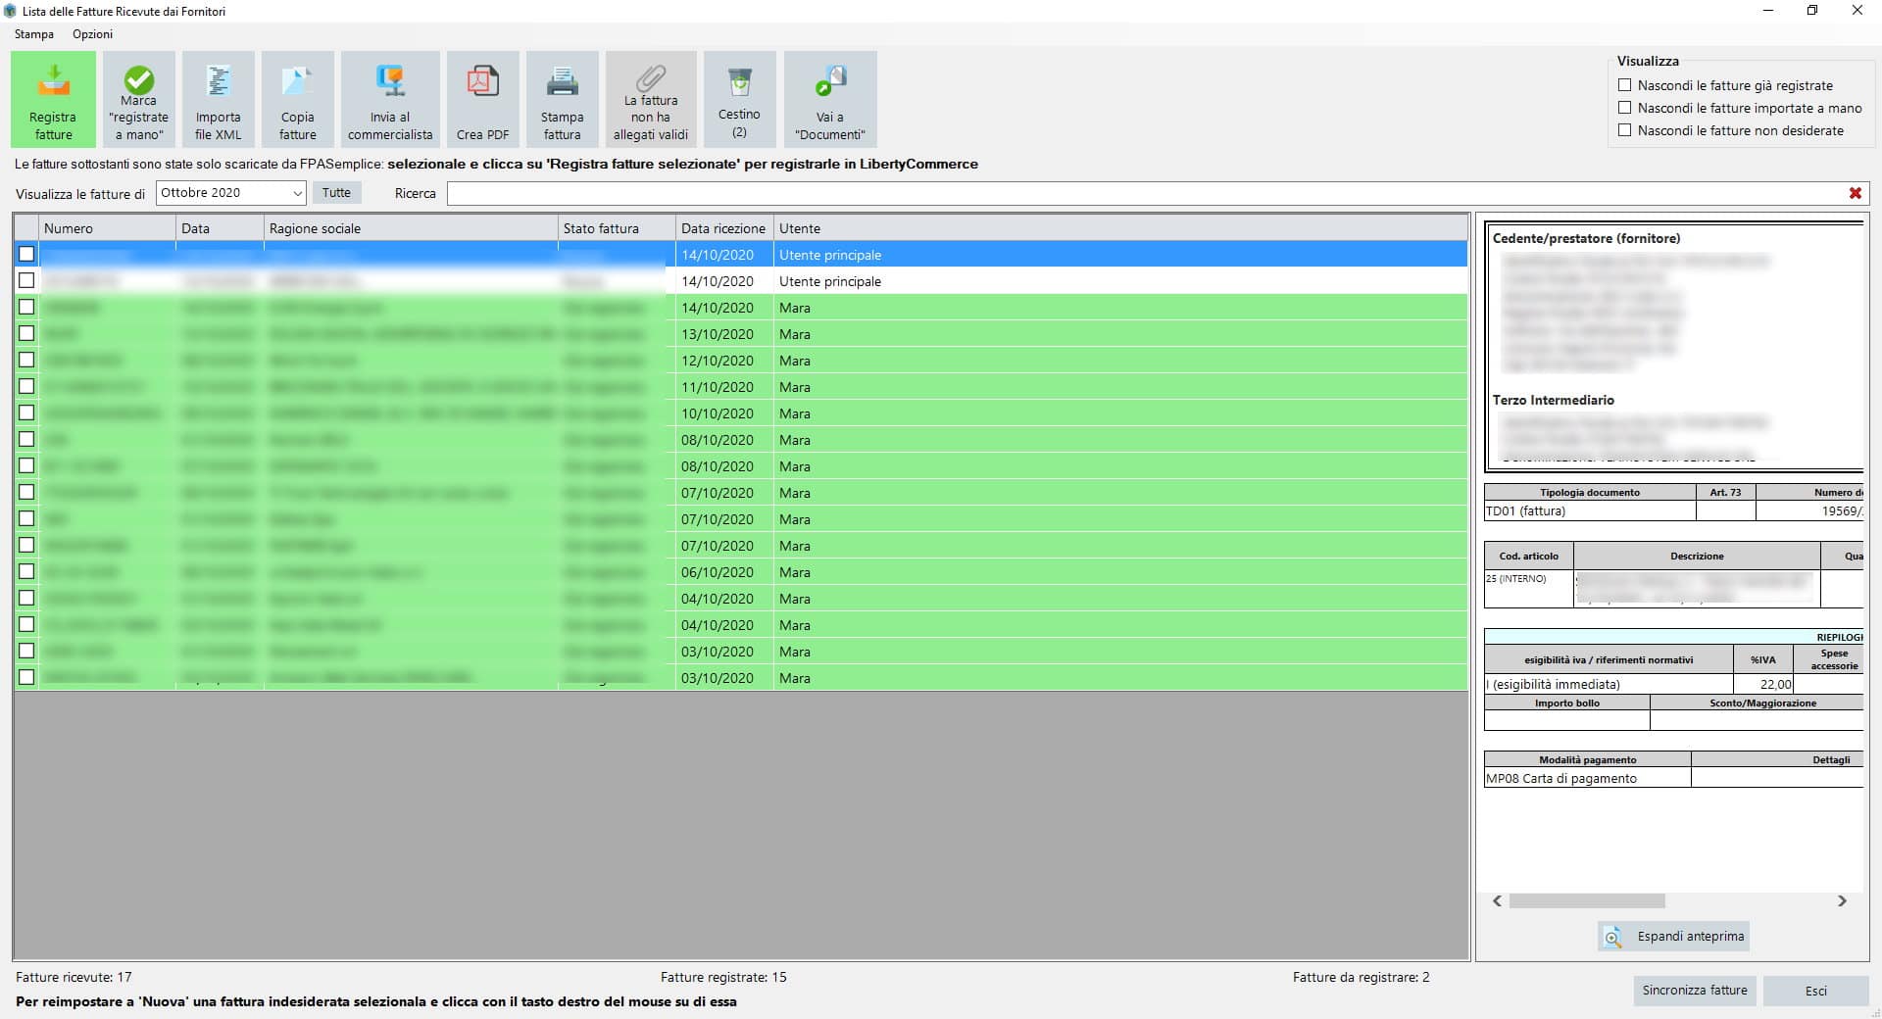
Task: Enable Nascondi le fatture importate a mano
Action: tap(1625, 108)
